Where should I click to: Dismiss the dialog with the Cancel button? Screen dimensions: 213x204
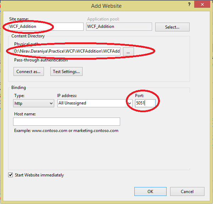coord(187,191)
